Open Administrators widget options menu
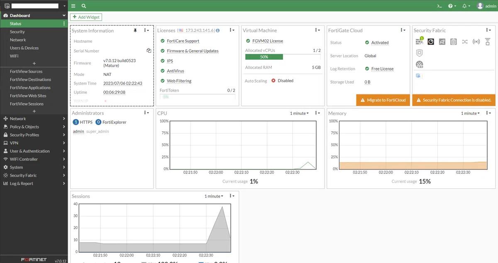The image size is (498, 263). (x=146, y=113)
